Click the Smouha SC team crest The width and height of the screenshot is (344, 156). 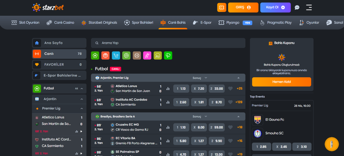(258, 134)
